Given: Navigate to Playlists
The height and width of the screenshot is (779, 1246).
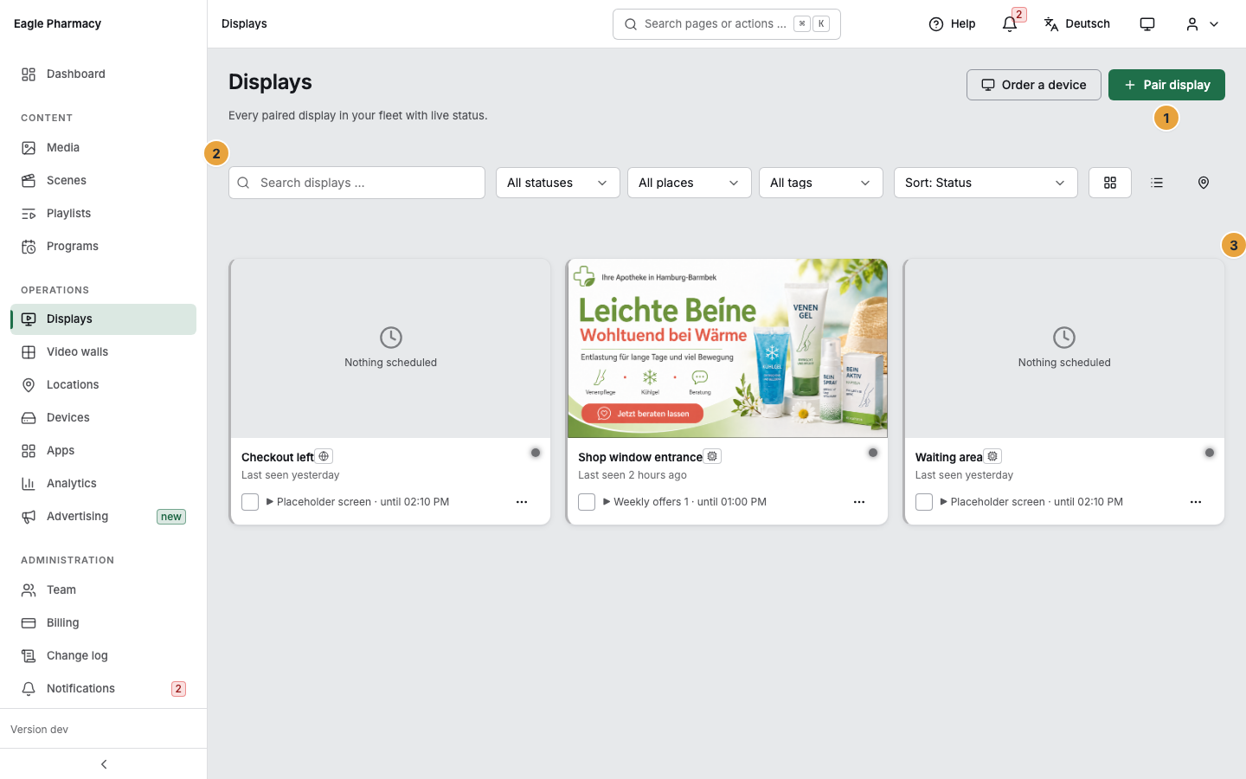Looking at the screenshot, I should point(104,214).
